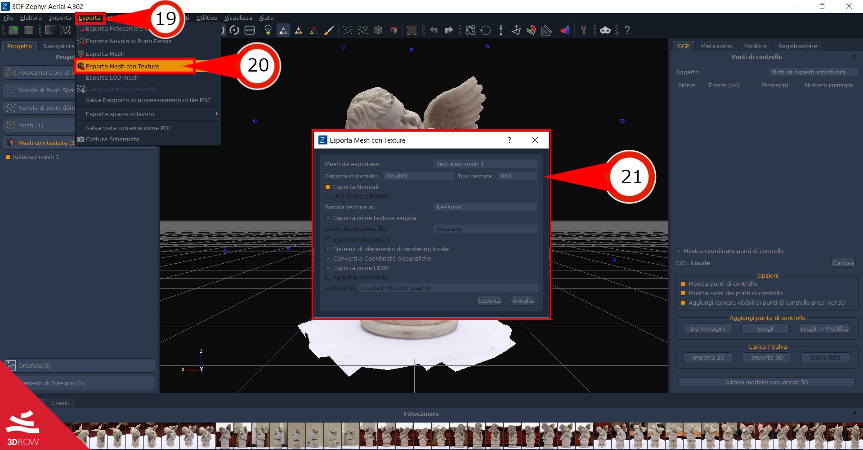Open the Tipo texture PNG dropdown

(x=518, y=176)
